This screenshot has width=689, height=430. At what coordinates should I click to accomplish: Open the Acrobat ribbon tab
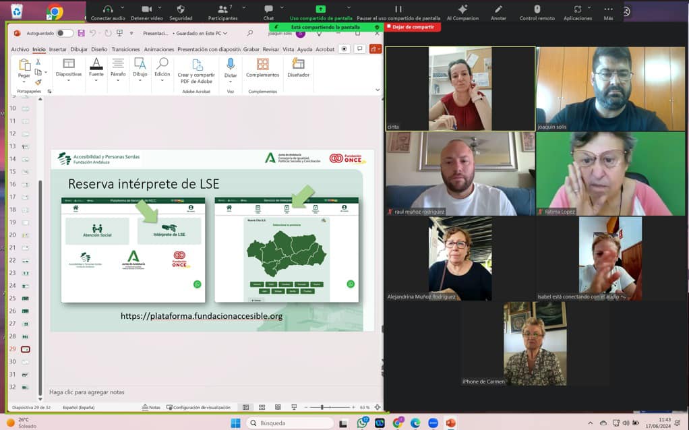click(x=325, y=49)
